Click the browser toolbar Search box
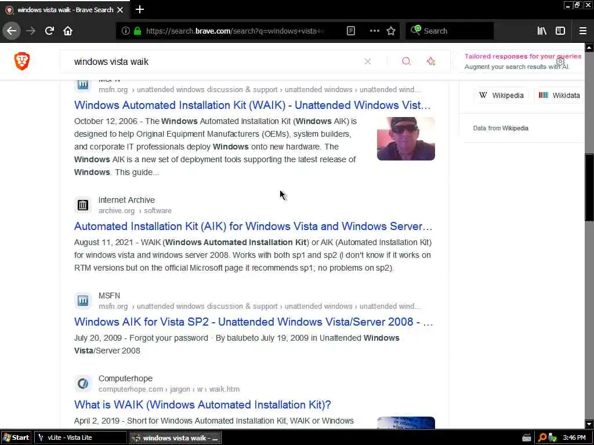The image size is (594, 445). click(x=450, y=31)
